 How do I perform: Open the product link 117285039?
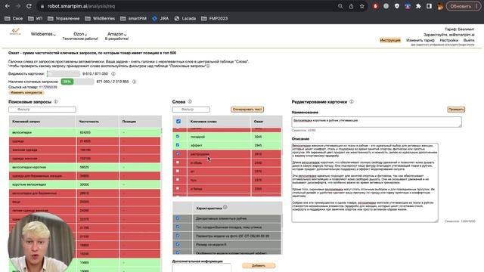point(48,88)
